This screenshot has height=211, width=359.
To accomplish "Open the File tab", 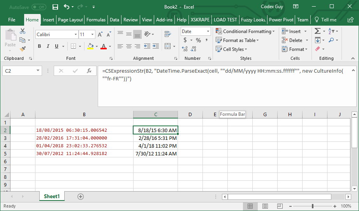I will click(x=12, y=20).
